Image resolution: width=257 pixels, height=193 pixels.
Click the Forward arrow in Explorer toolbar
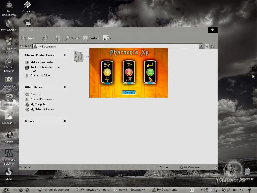click(x=45, y=38)
